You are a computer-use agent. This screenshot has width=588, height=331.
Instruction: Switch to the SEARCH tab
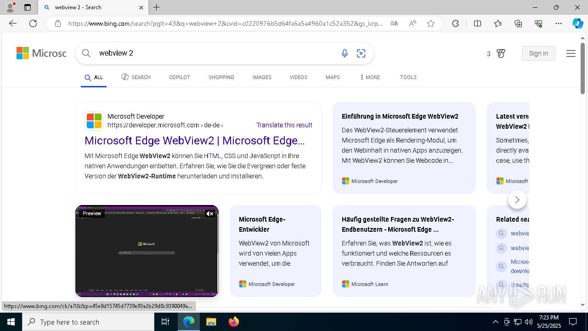[136, 77]
